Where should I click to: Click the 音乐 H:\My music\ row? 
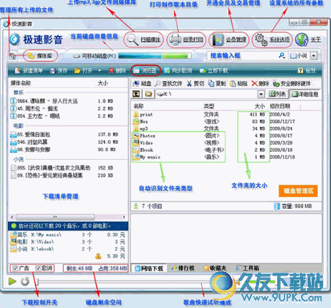pos(68,235)
